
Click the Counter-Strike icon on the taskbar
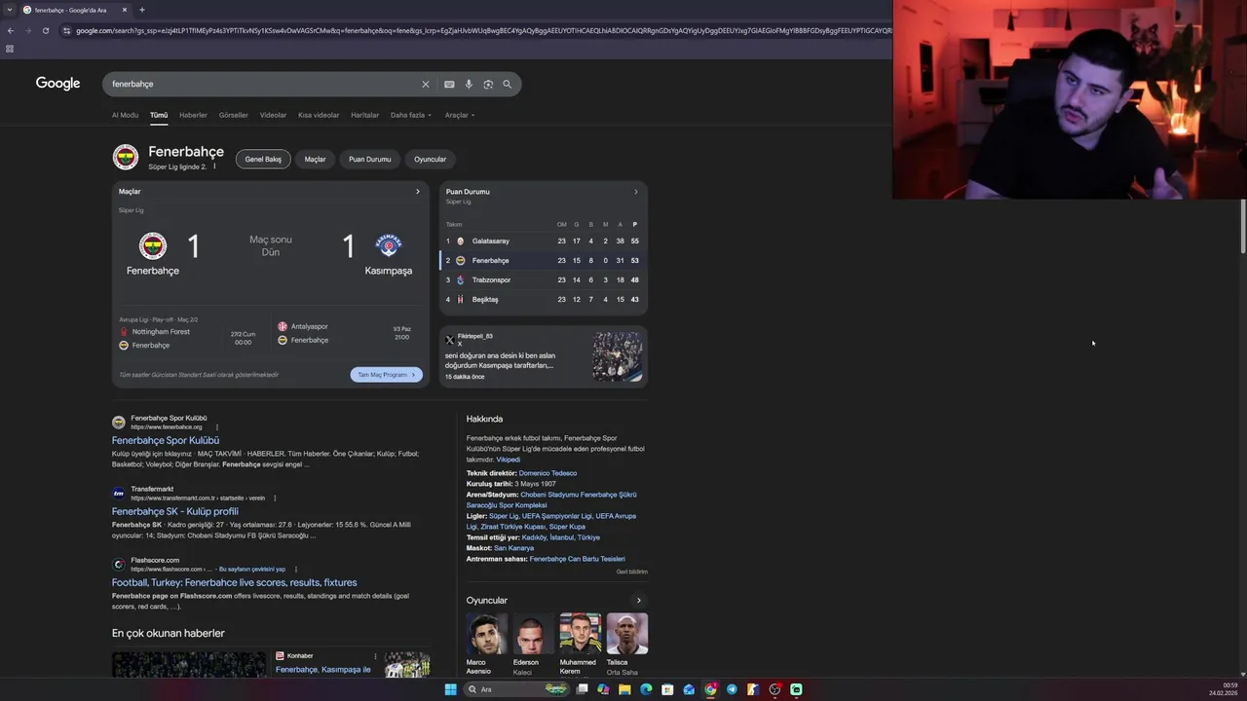click(x=753, y=689)
